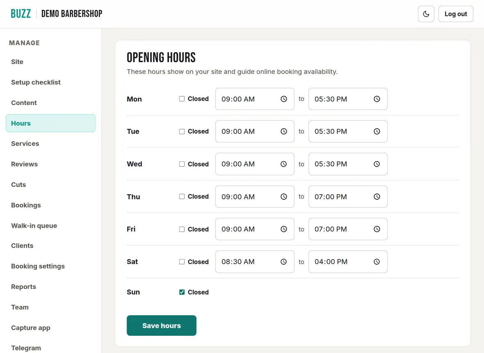Open clock picker for Friday opening time

point(284,229)
